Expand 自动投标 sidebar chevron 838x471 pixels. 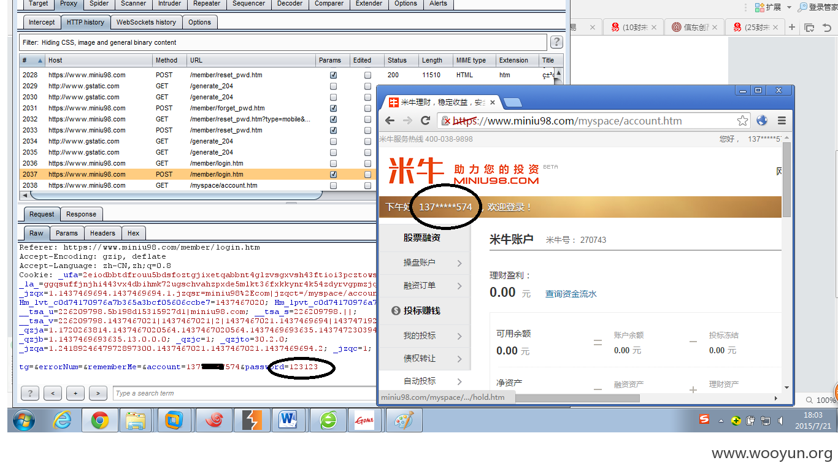pos(459,381)
